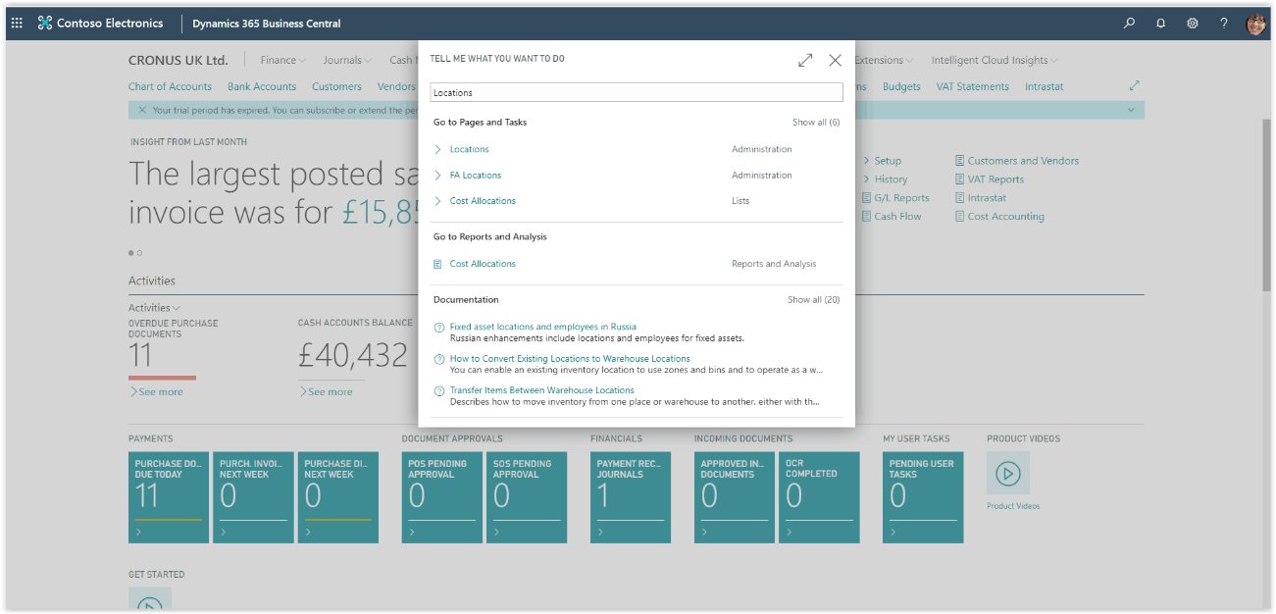Open Chart of Accounts
The image size is (1276, 614).
tap(170, 86)
